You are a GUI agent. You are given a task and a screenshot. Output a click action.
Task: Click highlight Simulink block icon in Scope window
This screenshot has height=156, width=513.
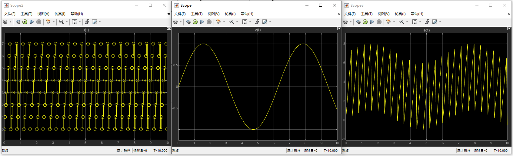click(218, 22)
